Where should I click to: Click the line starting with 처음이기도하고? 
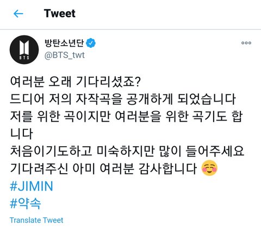coord(127,151)
